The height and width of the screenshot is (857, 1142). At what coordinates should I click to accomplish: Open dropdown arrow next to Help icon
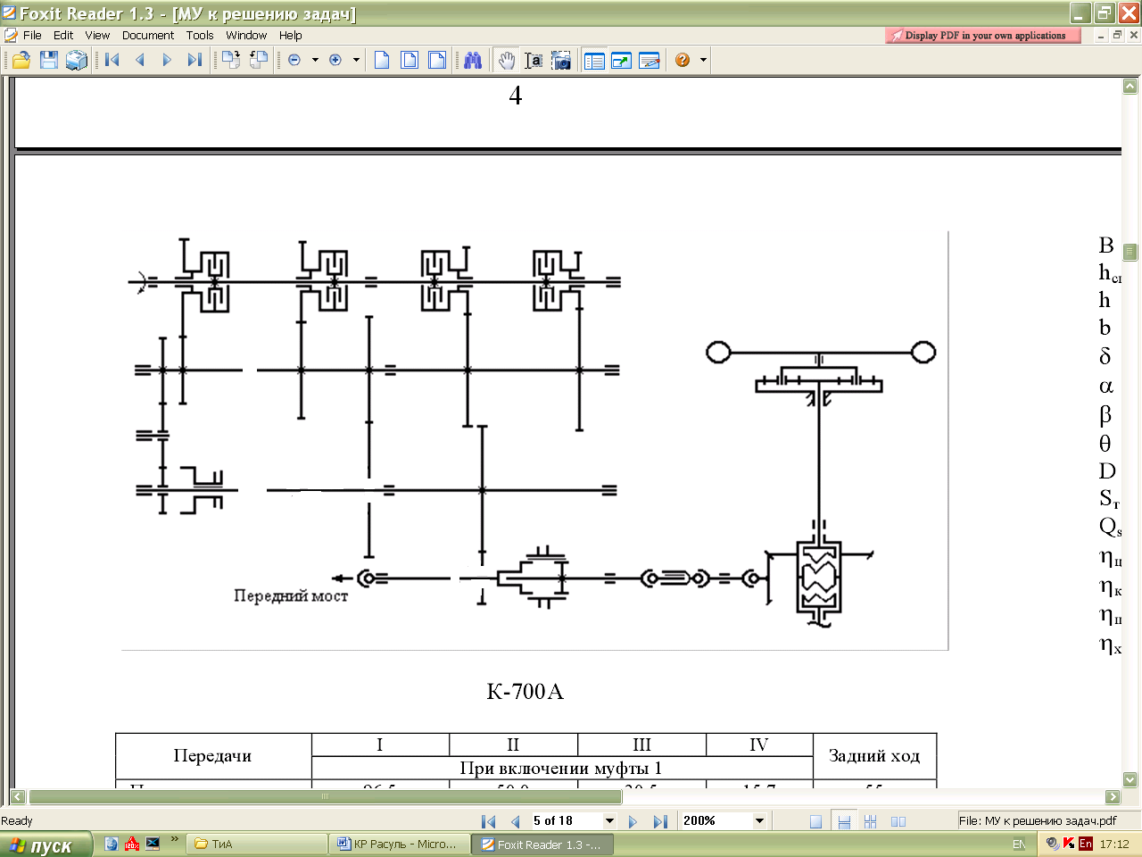(x=704, y=60)
